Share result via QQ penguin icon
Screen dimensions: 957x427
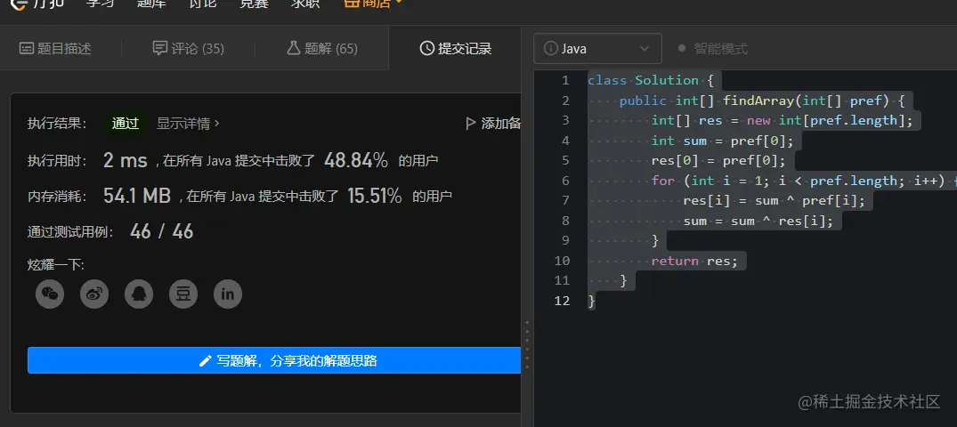tap(139, 294)
